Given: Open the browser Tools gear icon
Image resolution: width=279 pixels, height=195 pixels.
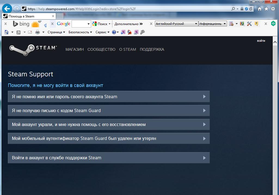Looking at the screenshot, I should (273, 9).
